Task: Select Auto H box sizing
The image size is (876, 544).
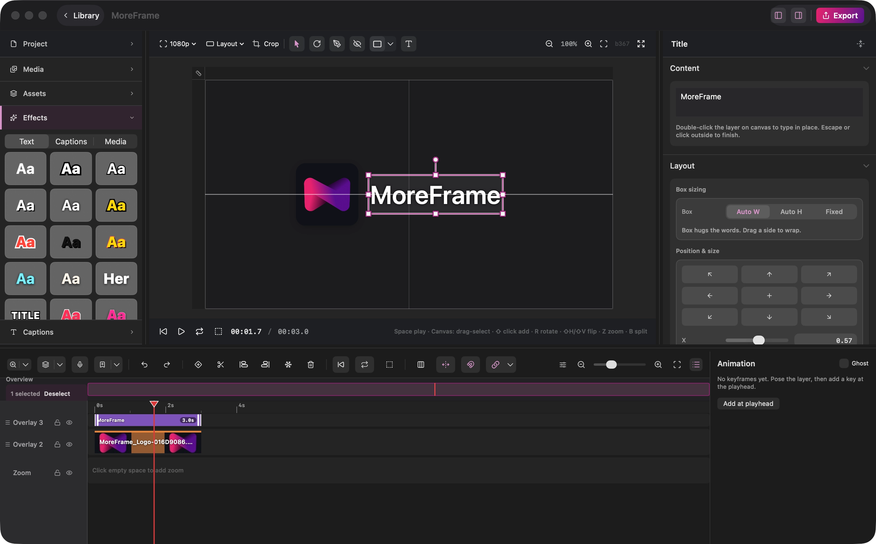Action: (x=791, y=212)
